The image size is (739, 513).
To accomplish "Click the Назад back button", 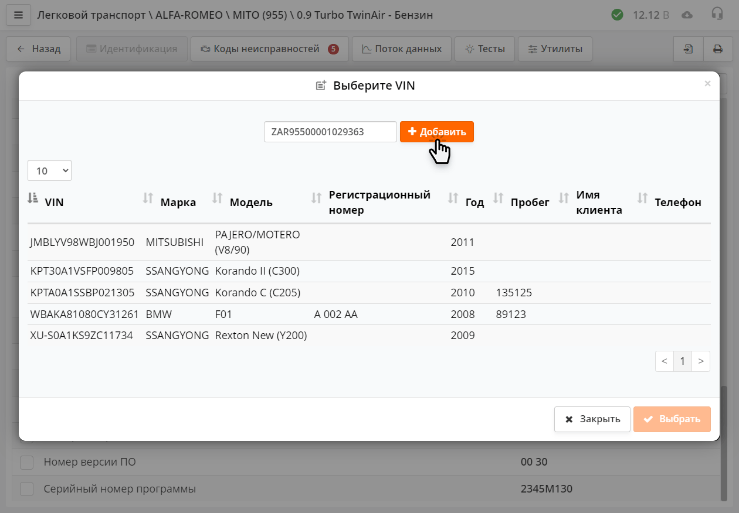I will 38,49.
